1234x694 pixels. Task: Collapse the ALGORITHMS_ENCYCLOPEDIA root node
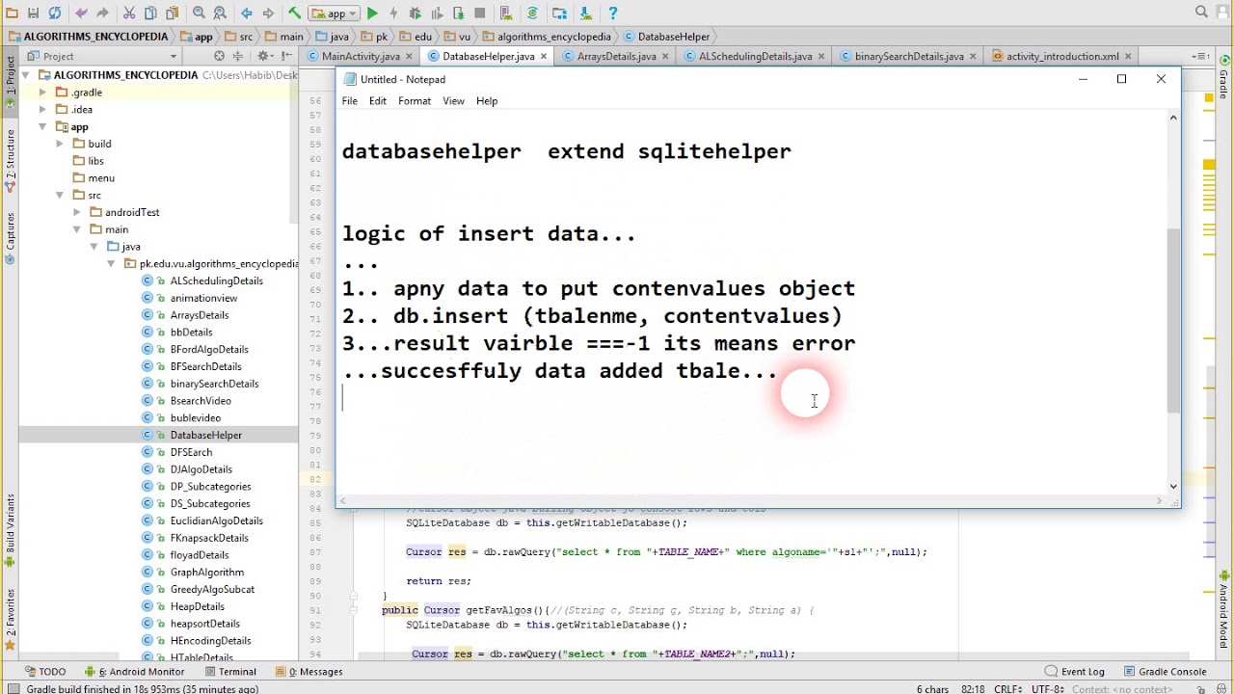click(x=25, y=75)
